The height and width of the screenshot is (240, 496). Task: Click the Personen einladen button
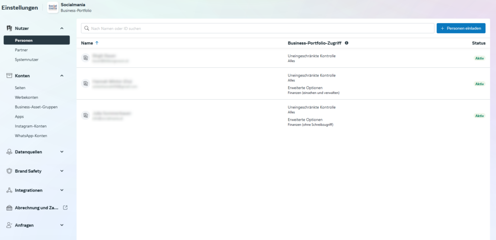coord(461,29)
